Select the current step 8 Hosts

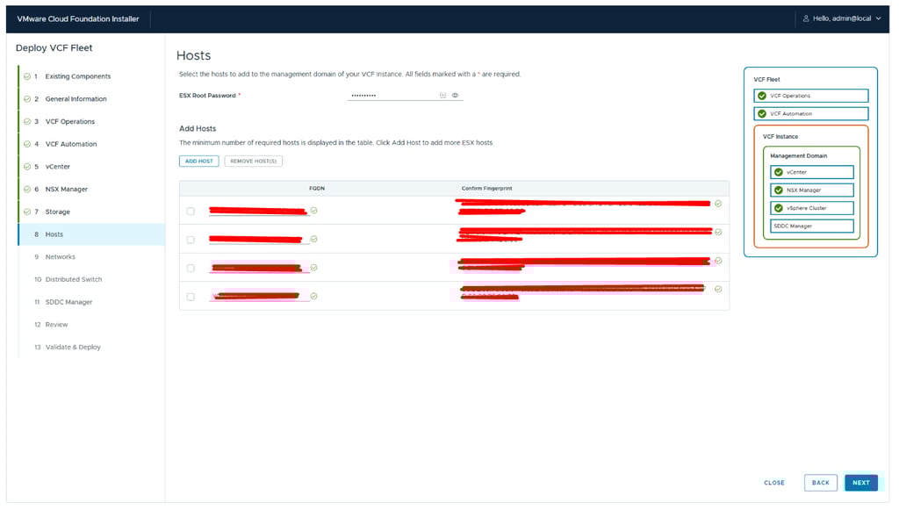click(x=91, y=234)
